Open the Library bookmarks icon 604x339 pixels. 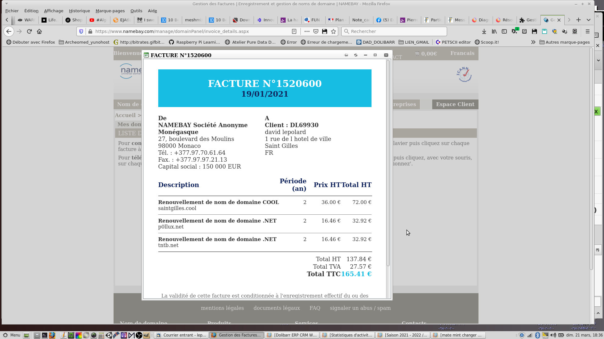pos(494,31)
